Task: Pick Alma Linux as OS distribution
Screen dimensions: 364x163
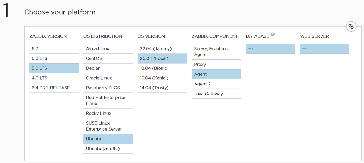Action: [108, 48]
